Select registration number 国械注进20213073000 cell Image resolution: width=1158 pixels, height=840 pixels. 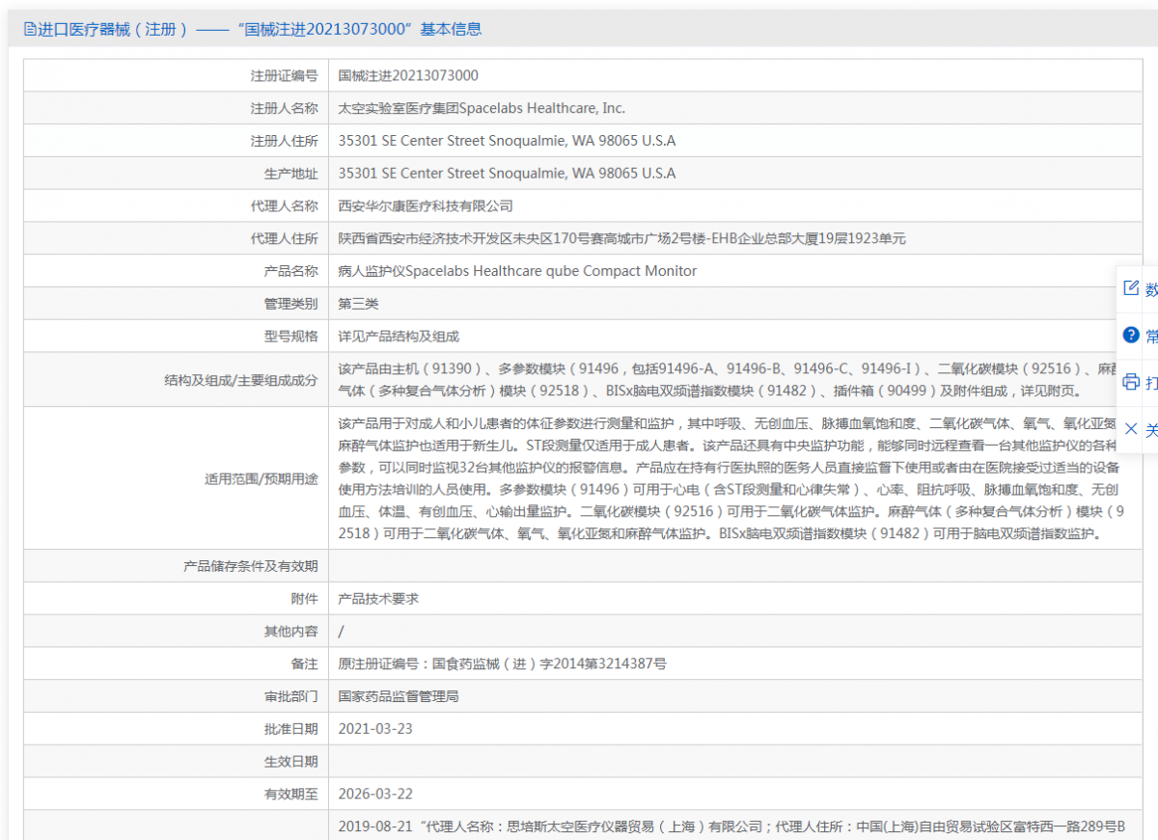408,76
